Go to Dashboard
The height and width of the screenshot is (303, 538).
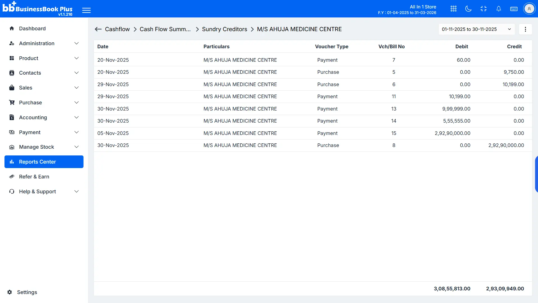click(x=32, y=28)
